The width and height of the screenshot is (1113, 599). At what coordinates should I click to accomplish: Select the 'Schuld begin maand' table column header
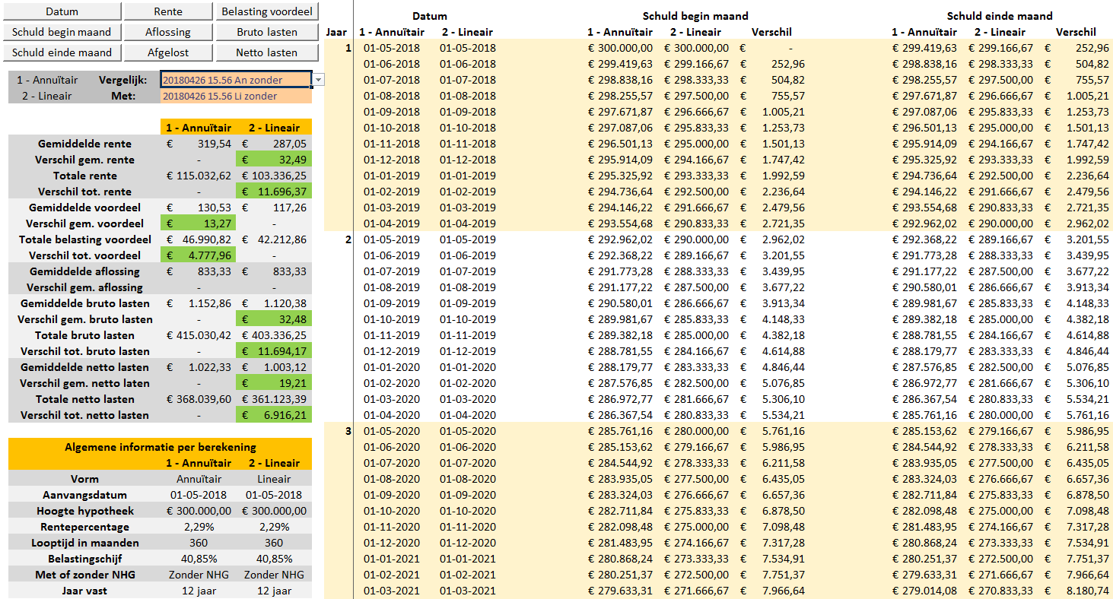pos(695,15)
